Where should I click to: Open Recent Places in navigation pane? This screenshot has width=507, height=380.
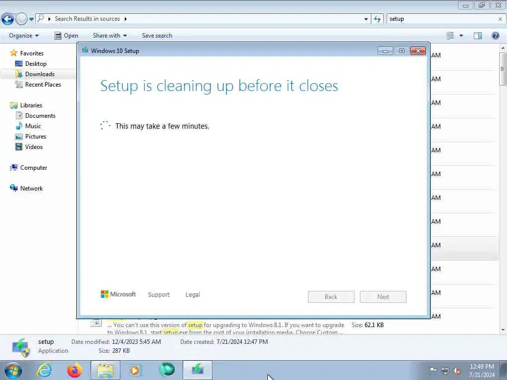click(x=43, y=84)
